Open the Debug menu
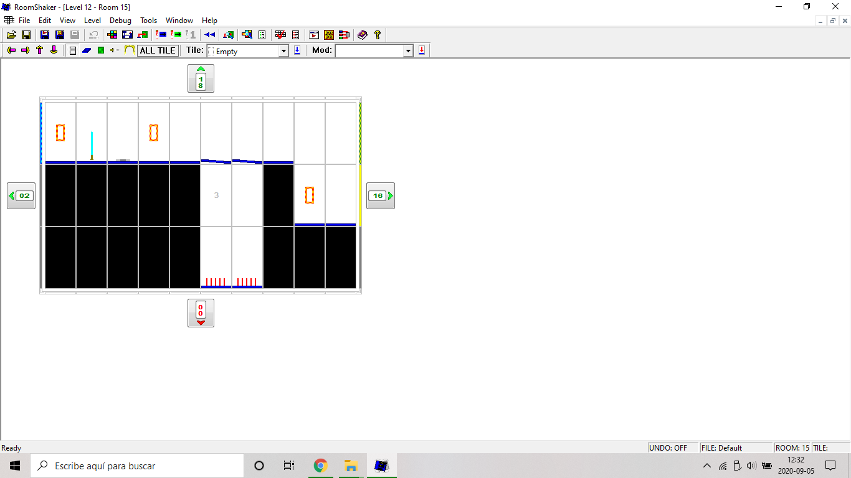851x478 pixels. 120,21
